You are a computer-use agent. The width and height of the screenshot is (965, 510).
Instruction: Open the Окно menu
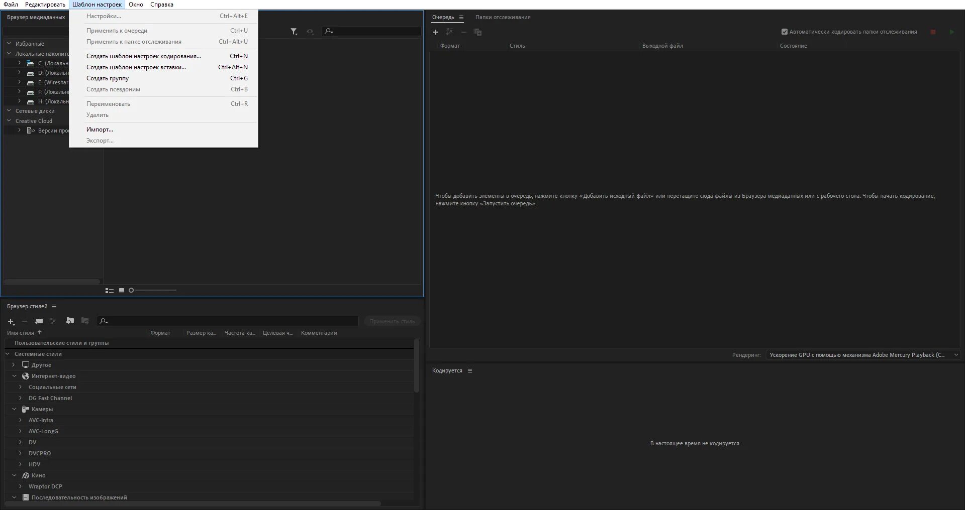pyautogui.click(x=136, y=5)
